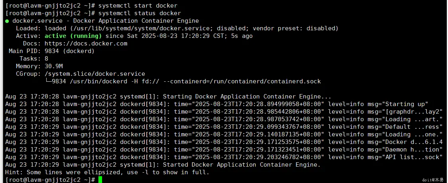Click the "Hint: Some lines were ellipsized" line
Viewport: 448px width, 183px height.
(x=107, y=172)
